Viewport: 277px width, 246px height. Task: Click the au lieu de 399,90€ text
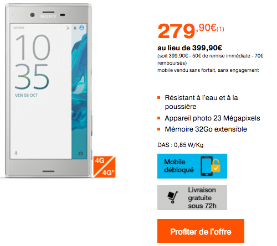coord(189,48)
